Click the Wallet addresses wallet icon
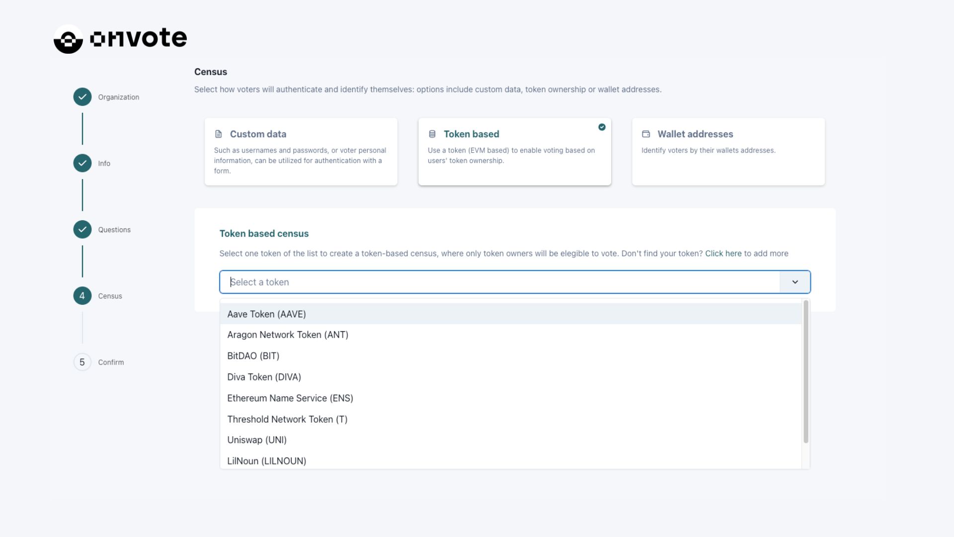This screenshot has width=954, height=537. click(x=646, y=134)
